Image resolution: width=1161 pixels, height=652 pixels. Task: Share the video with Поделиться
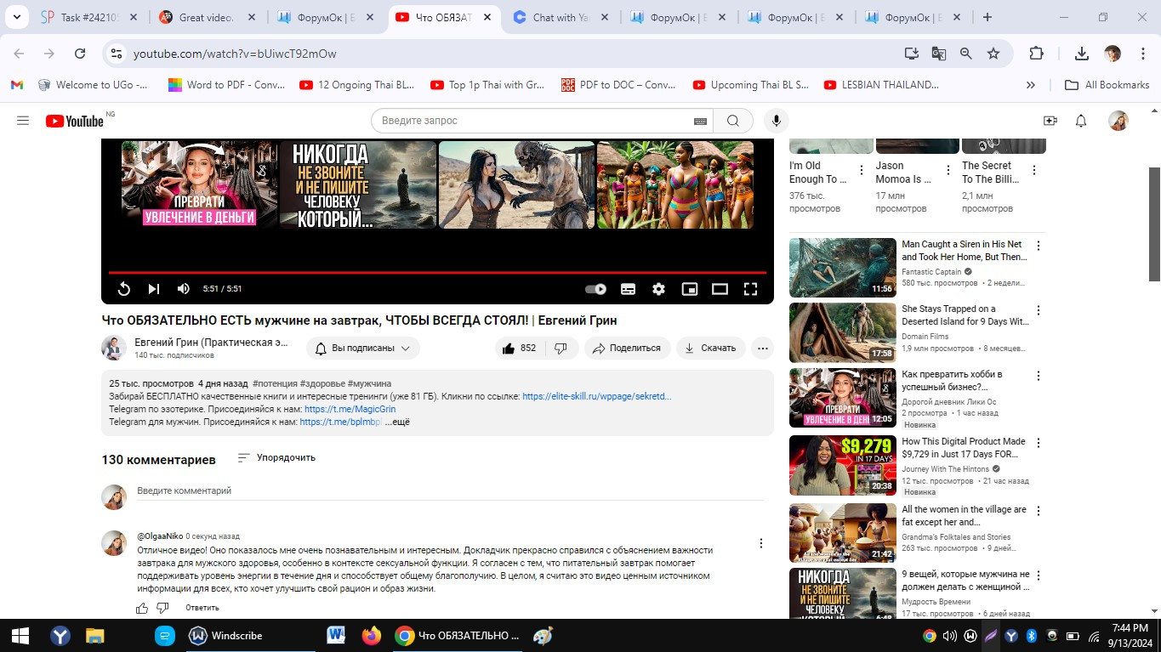627,349
